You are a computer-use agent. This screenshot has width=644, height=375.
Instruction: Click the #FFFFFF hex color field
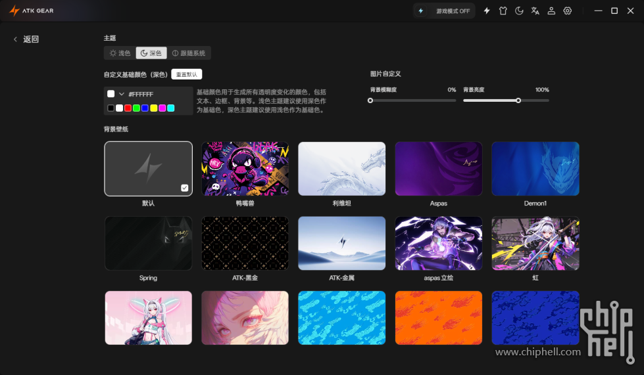[141, 95]
